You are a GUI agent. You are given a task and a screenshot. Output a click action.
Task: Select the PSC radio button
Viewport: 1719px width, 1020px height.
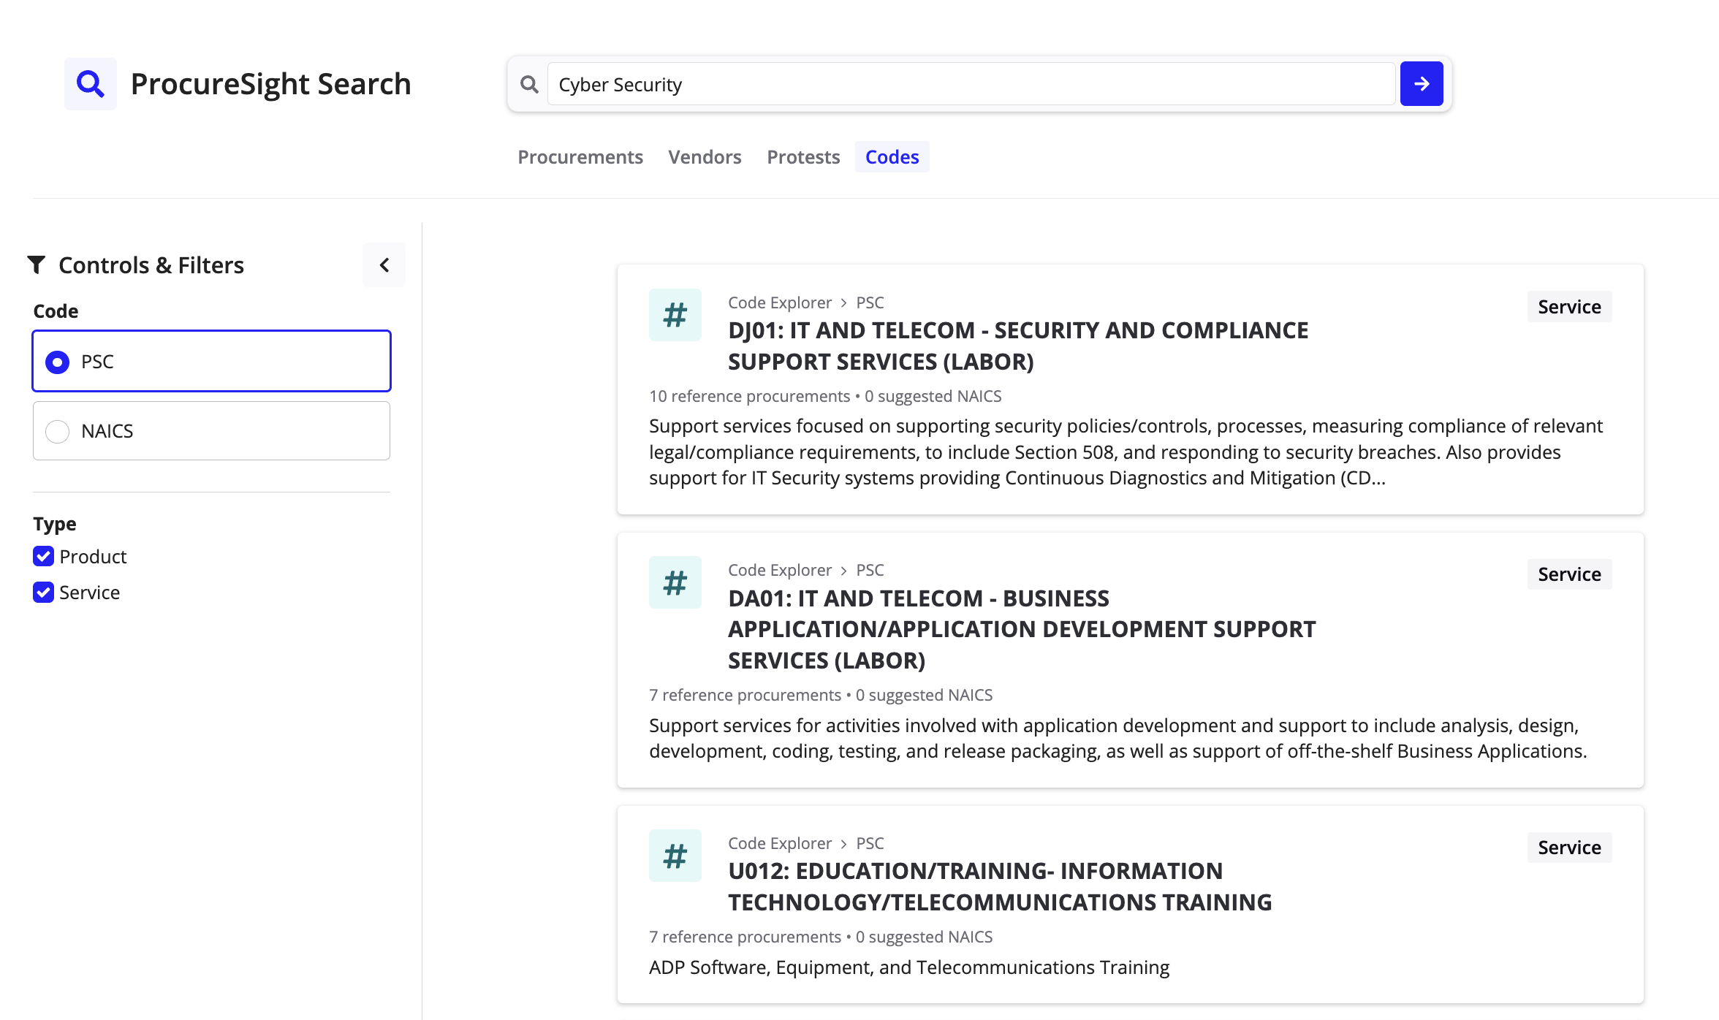tap(58, 362)
